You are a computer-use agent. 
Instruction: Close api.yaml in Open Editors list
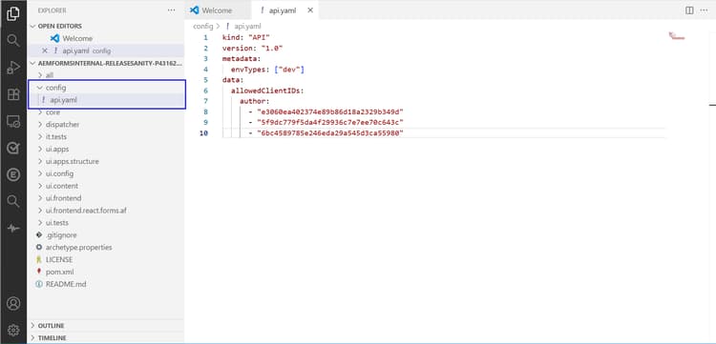tap(45, 51)
